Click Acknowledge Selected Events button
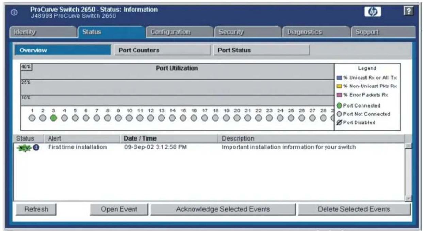 click(x=223, y=209)
